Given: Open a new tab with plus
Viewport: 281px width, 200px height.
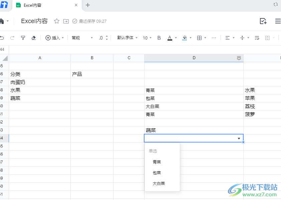Looking at the screenshot, I should [x=88, y=5].
